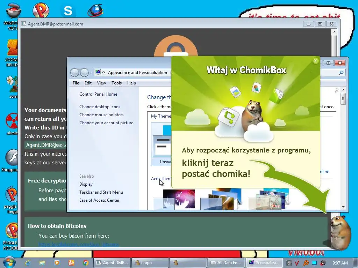Click the help icon in Personalization pane

click(x=337, y=90)
